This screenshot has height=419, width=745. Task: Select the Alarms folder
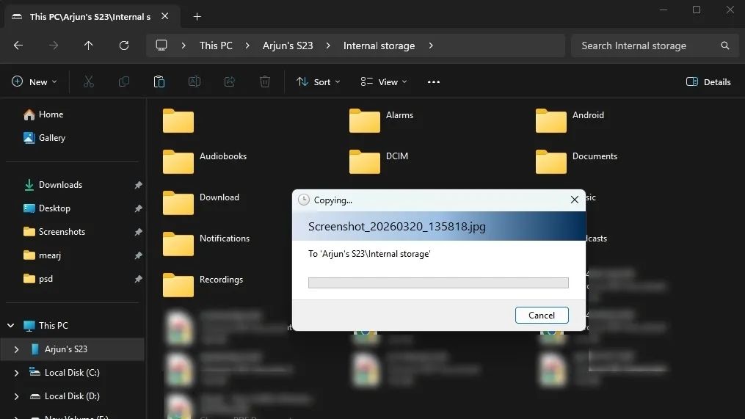[381, 120]
